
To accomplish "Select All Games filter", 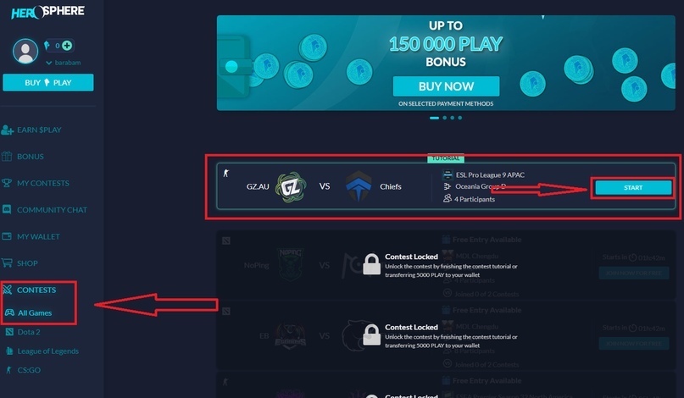I will pyautogui.click(x=35, y=313).
